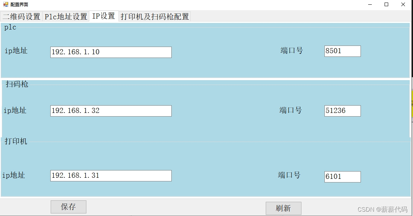
Task: Switch to the 二维码设置 tab
Action: tap(22, 16)
